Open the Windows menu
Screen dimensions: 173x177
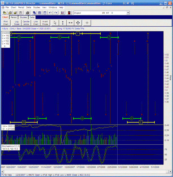click(53, 7)
